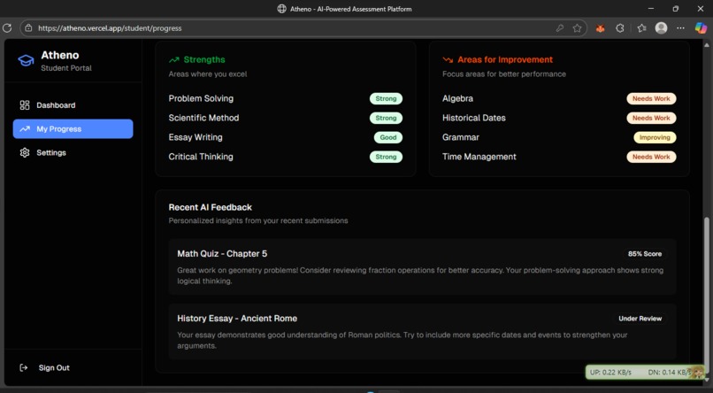
Task: Click the Settings gear icon
Action: coord(25,152)
